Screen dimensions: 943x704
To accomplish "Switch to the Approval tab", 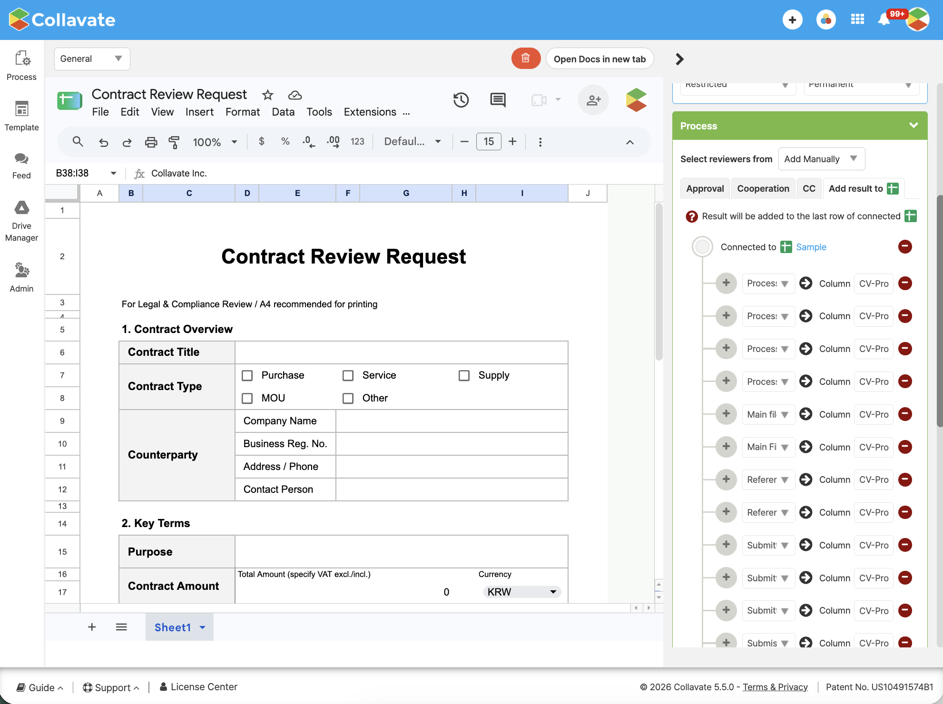I will click(x=705, y=188).
